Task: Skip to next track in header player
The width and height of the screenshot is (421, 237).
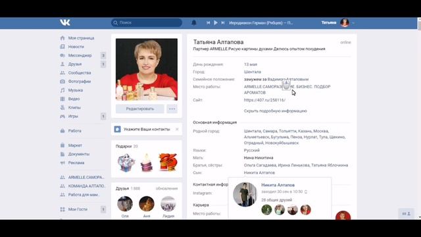Action: (x=223, y=23)
